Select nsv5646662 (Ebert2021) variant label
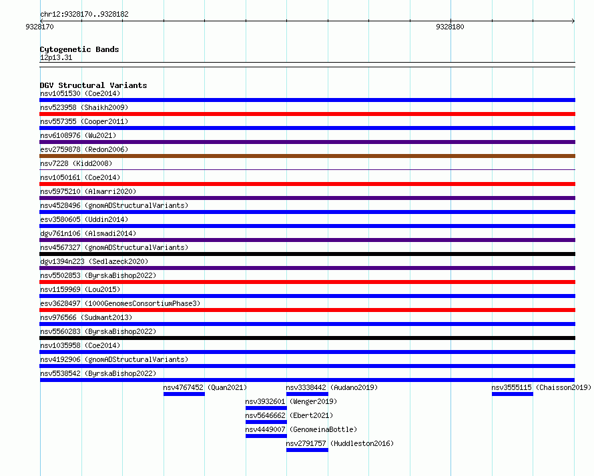Viewport: 594px width, 476px height. [289, 415]
